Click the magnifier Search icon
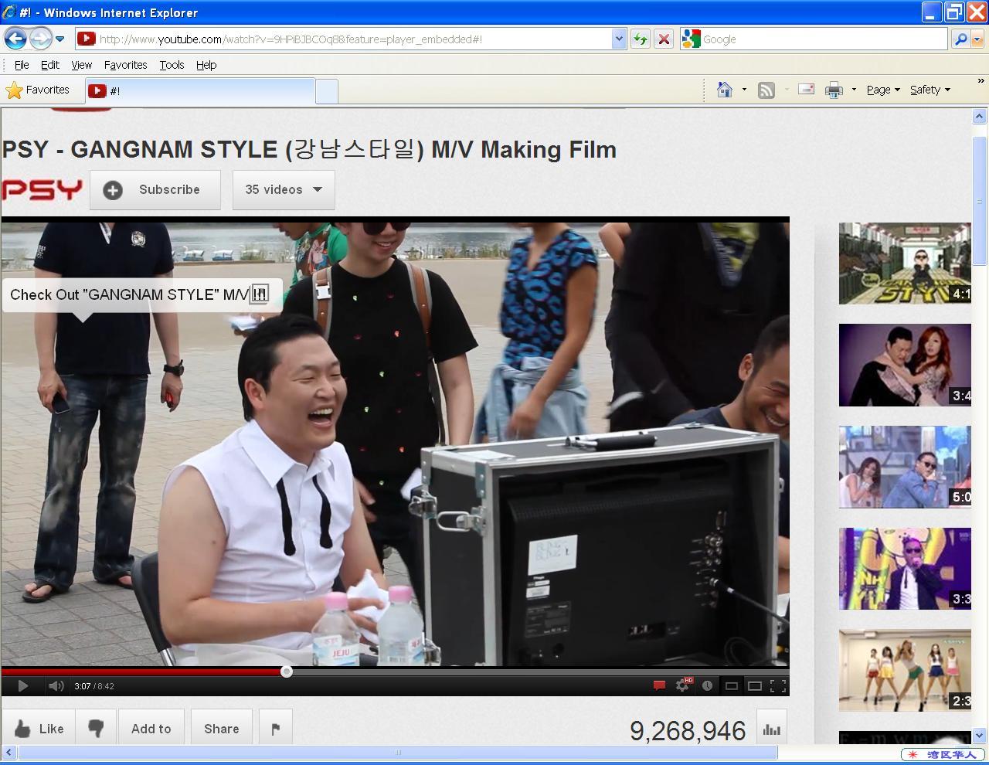Screen dimensions: 989x765 960,39
